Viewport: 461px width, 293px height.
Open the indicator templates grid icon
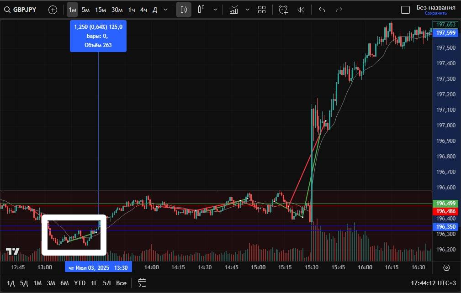tap(262, 10)
